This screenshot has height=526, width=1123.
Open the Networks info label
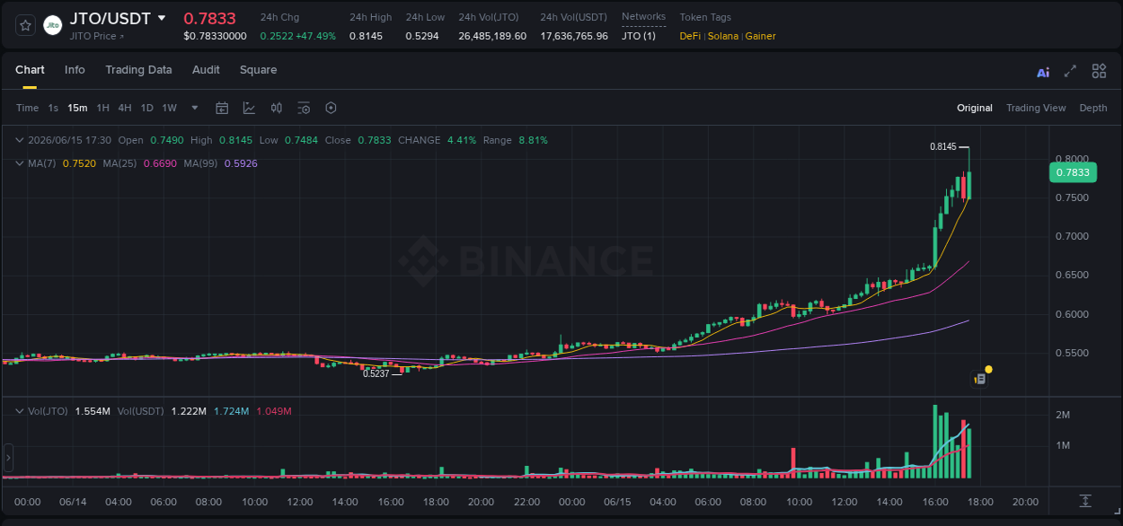tap(643, 17)
